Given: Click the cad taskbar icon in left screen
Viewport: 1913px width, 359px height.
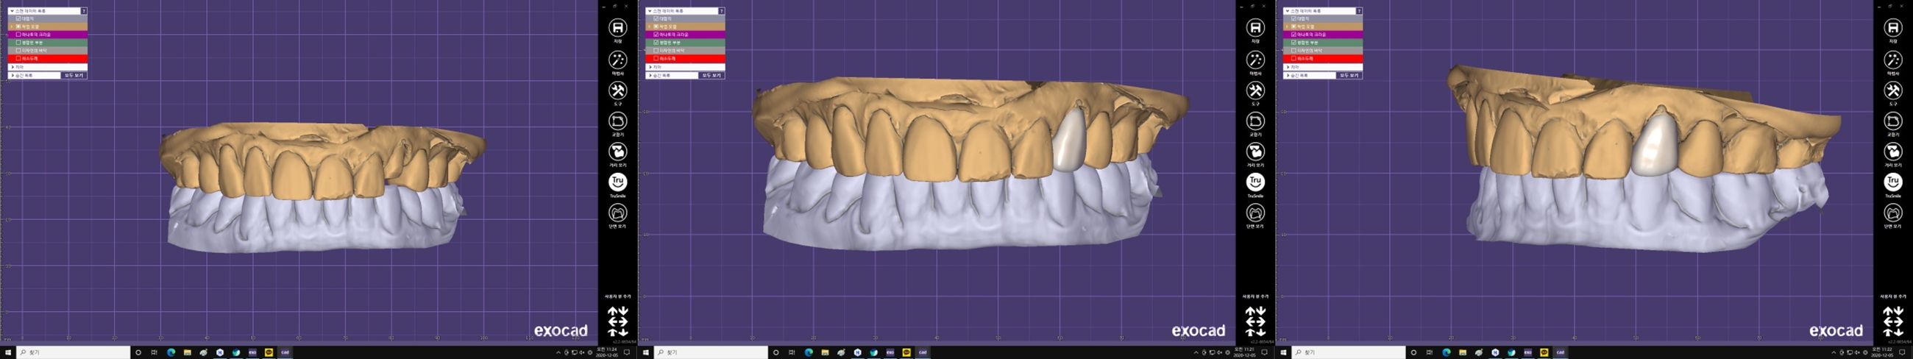Looking at the screenshot, I should pos(285,352).
